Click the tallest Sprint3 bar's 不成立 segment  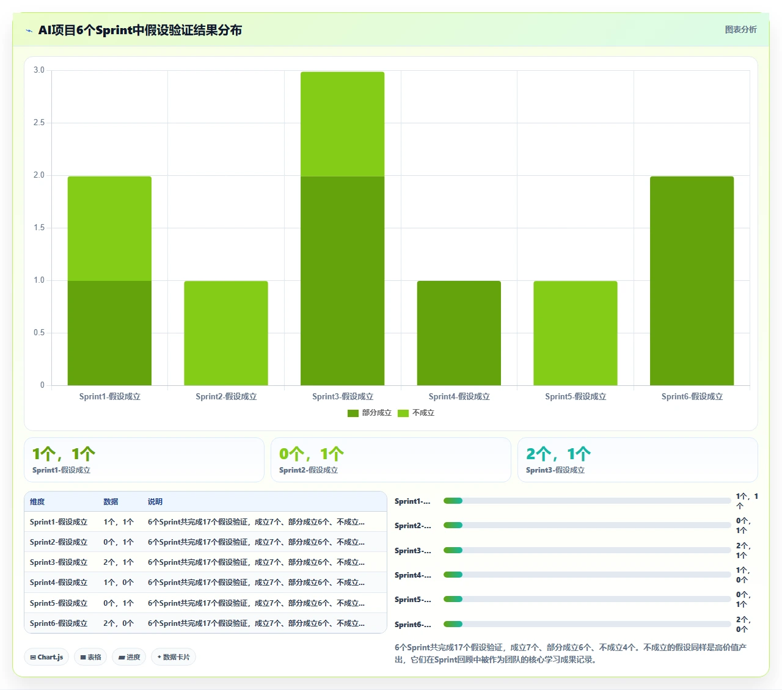342,124
